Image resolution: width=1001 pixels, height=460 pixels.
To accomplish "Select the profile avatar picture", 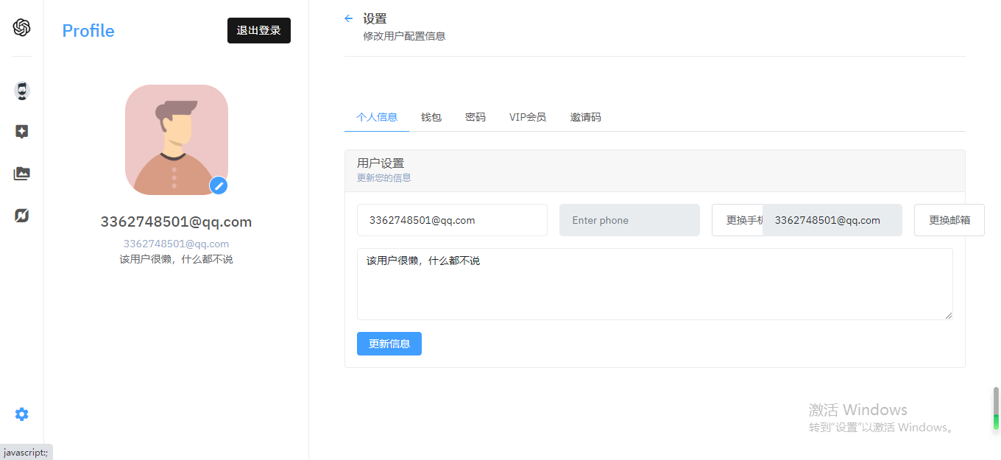I will pos(176,140).
